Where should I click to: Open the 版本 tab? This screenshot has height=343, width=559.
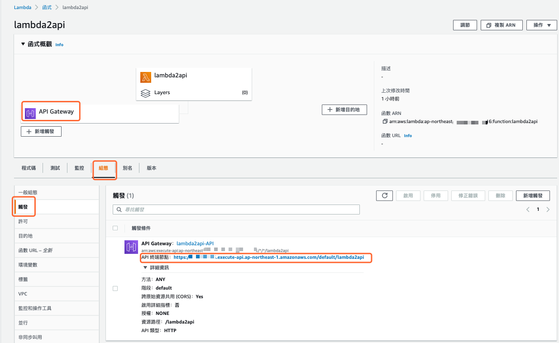(x=151, y=168)
